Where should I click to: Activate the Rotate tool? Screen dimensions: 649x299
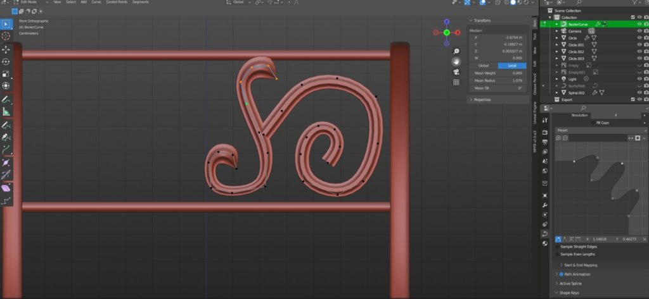(6, 61)
